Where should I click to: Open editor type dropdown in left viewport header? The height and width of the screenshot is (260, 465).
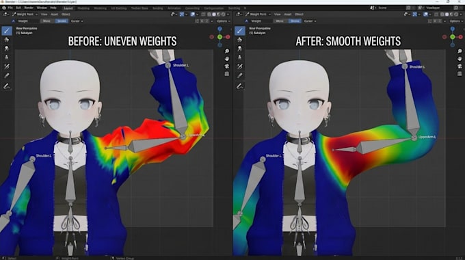pos(5,14)
